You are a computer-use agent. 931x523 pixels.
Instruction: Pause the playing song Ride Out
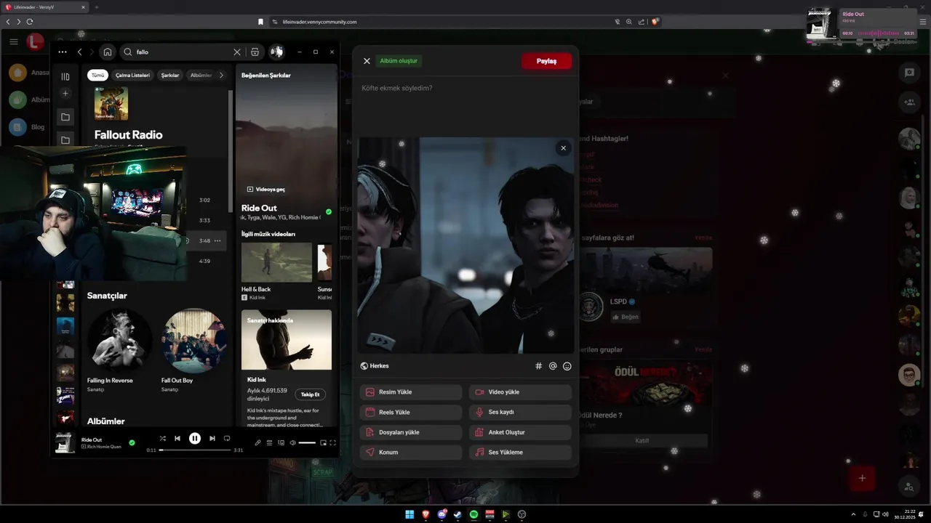[x=195, y=438]
